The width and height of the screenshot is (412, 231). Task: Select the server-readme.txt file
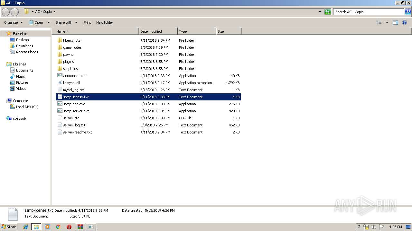pyautogui.click(x=148, y=132)
